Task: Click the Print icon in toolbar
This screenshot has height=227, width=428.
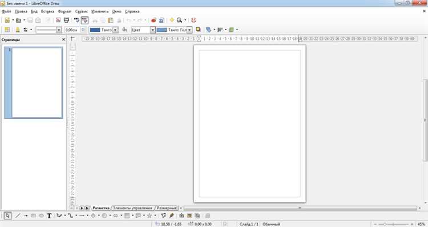Action: (66, 20)
